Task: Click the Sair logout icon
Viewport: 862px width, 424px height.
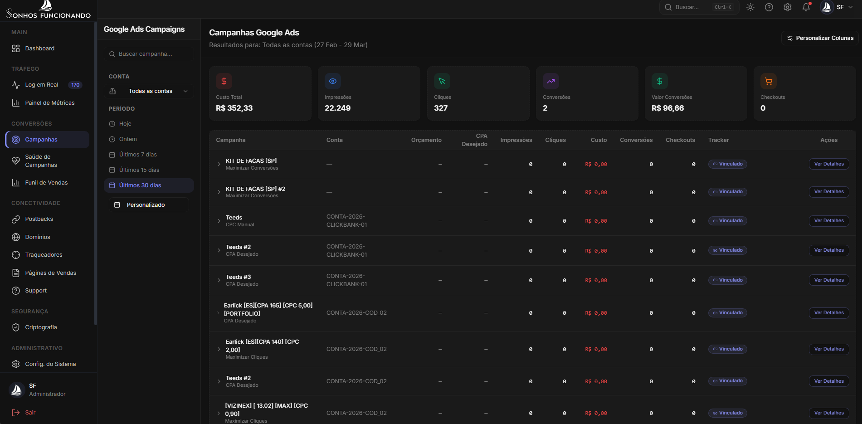Action: (16, 413)
